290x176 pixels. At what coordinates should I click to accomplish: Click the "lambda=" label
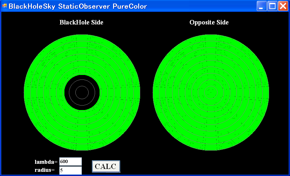tap(46, 162)
